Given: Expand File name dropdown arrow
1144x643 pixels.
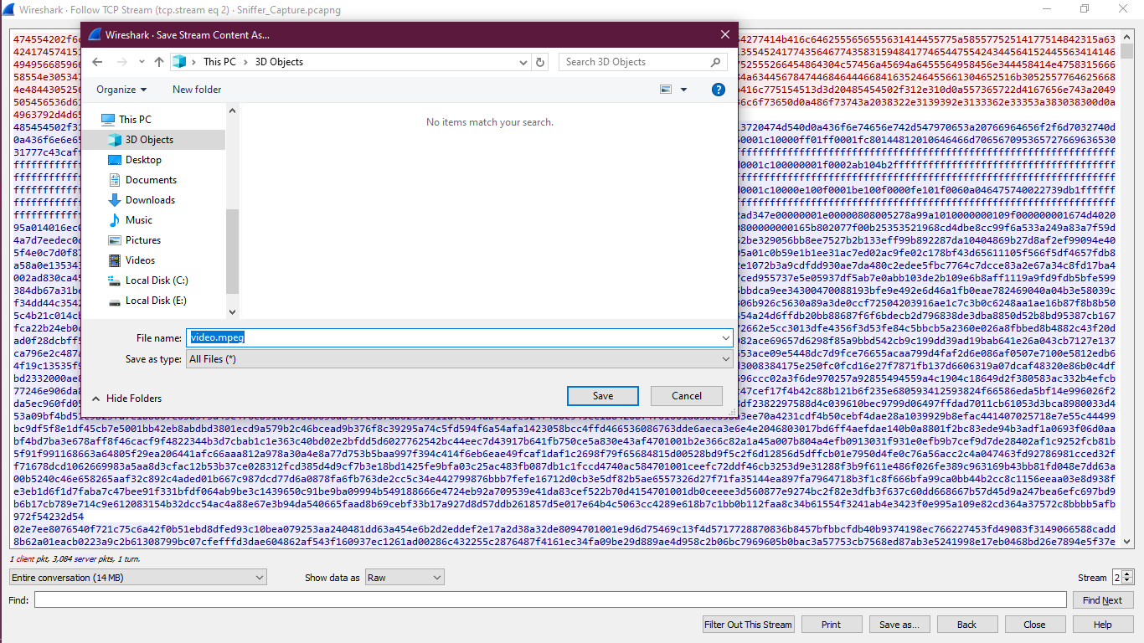Looking at the screenshot, I should click(x=725, y=337).
